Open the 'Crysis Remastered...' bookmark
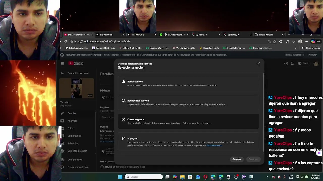 pos(260,48)
